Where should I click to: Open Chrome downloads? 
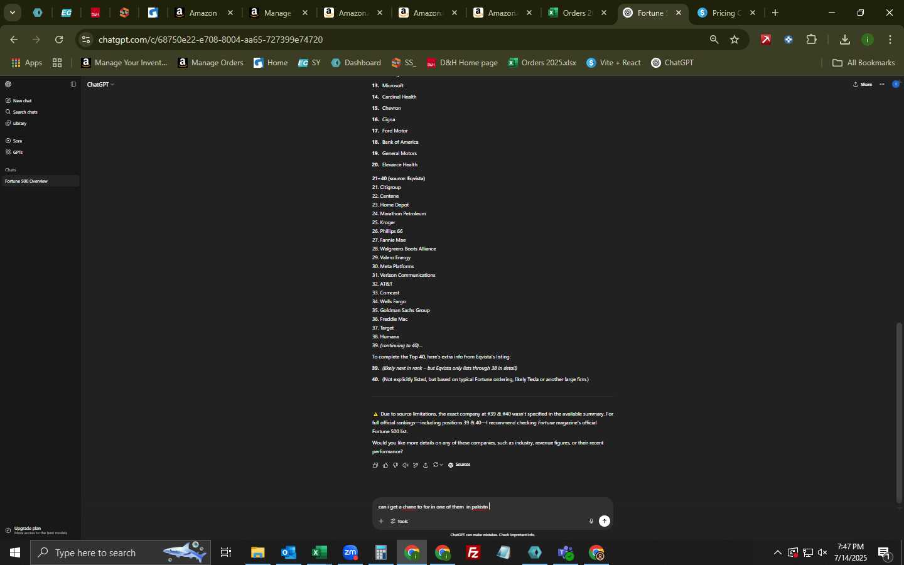[845, 40]
